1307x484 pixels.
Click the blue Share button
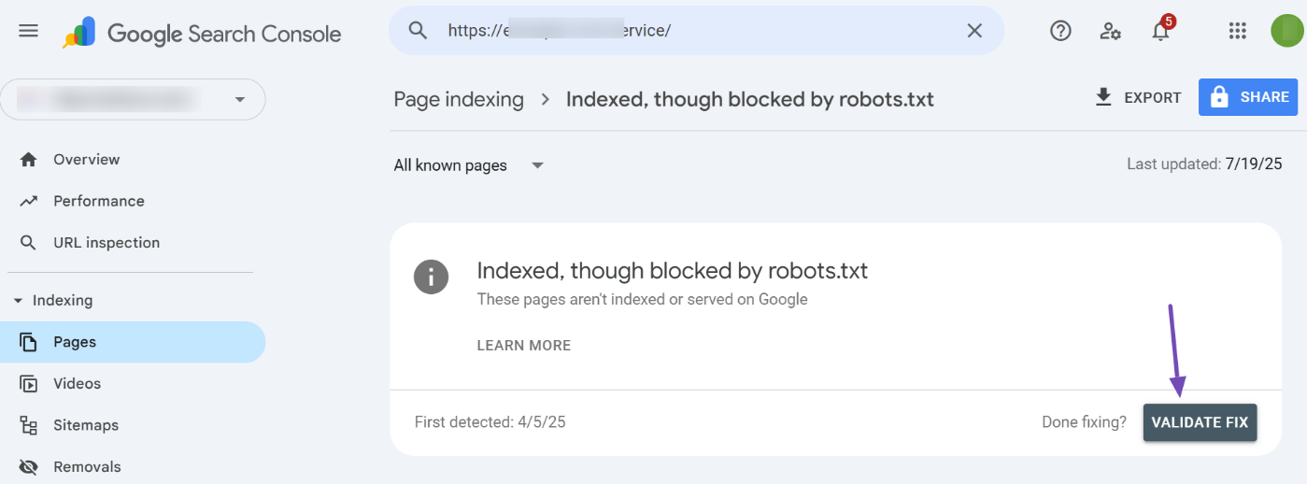pos(1247,97)
